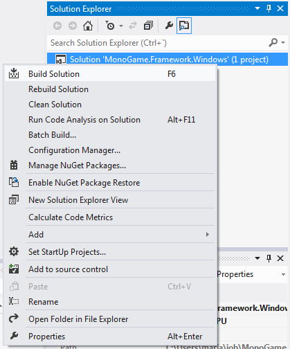Click the Home icon in Solution Explorer toolbar
Viewport: 290px width, 349px height.
88,26
